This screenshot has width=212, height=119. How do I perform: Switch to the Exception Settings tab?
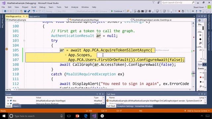click(125, 106)
